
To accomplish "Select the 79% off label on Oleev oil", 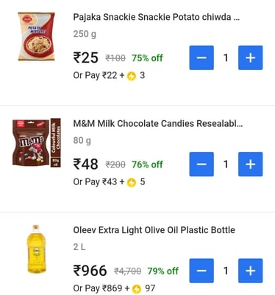I will [163, 271].
